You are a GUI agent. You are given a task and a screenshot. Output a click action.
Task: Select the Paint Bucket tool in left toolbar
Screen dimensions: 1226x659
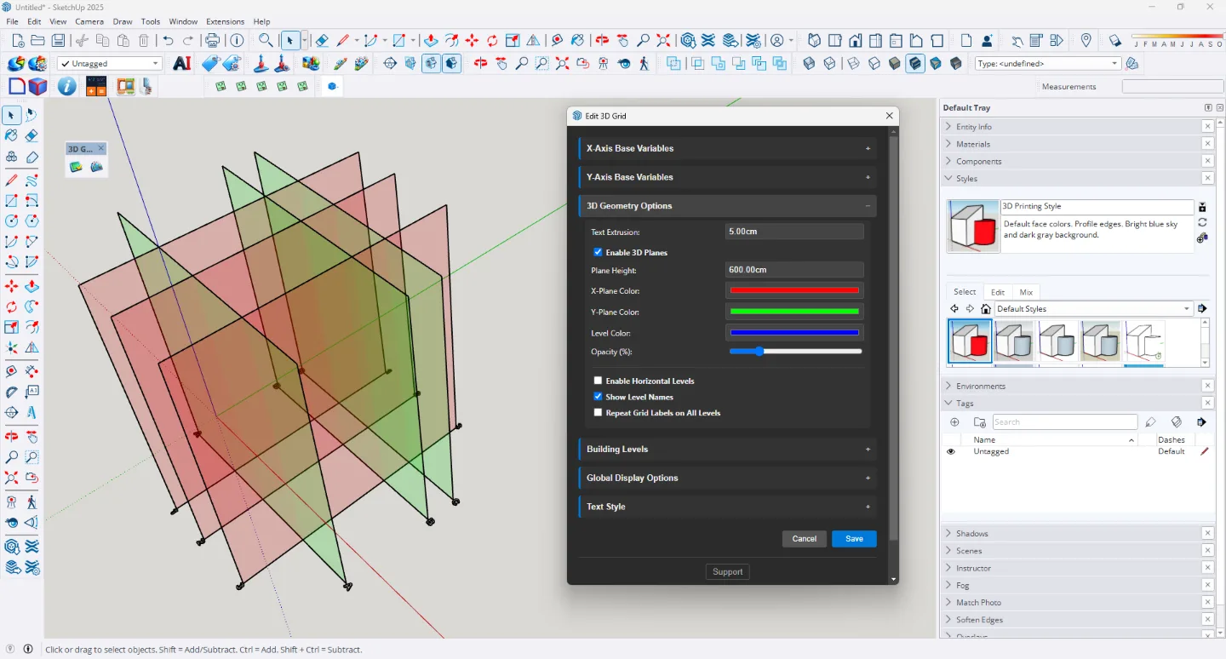click(x=12, y=135)
